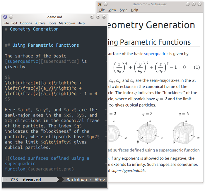Close the MDviewer window
The width and height of the screenshot is (205, 191).
tap(199, 4)
